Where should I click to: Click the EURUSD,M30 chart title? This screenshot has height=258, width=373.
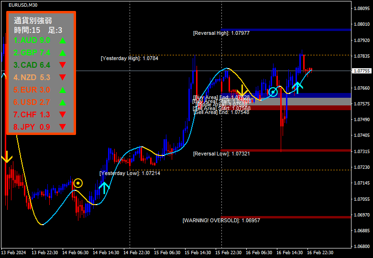pos(23,5)
